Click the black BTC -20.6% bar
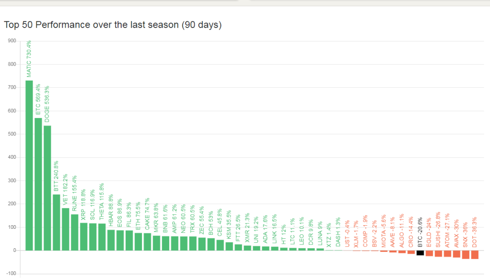Image resolution: width=490 pixels, height=279 pixels. [x=420, y=253]
